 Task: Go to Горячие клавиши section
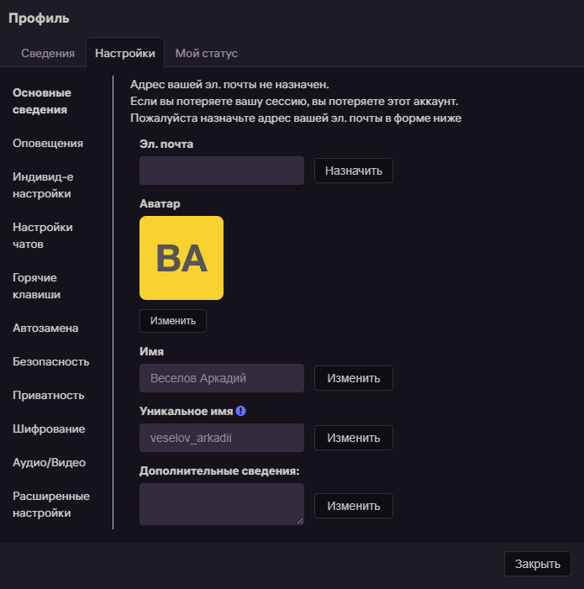36,286
